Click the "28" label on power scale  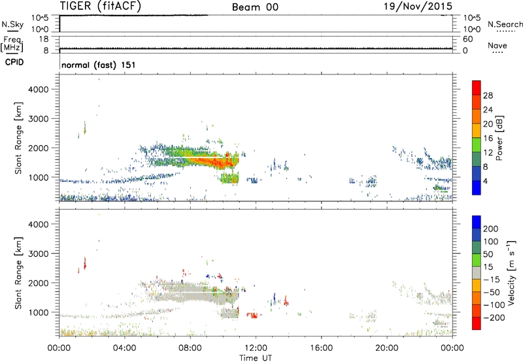(488, 95)
